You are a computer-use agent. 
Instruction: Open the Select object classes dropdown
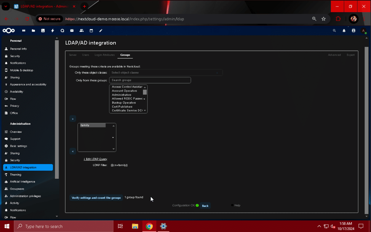166,73
